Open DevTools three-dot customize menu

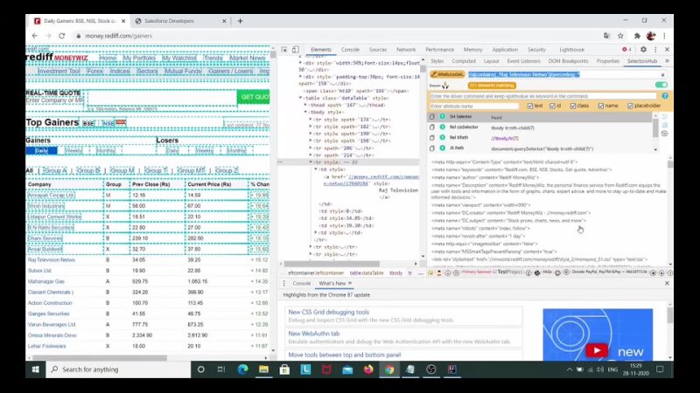(655, 50)
